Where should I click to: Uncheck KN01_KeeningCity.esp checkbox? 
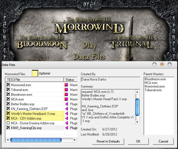8,128
